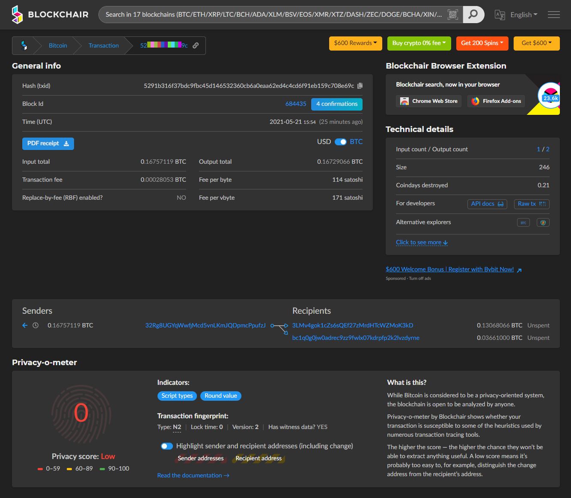Click the 171 satoshi fee per vbyte
The height and width of the screenshot is (498, 571).
tap(348, 198)
